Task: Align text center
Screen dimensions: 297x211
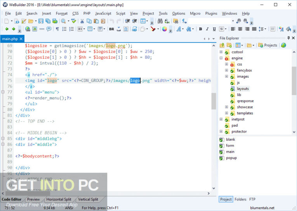Action: (240, 29)
